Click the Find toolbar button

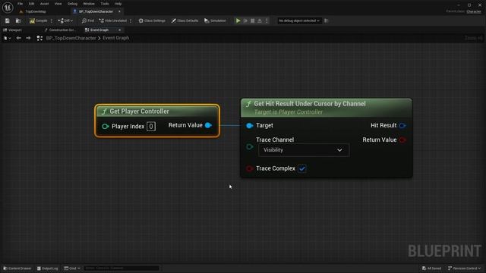(88, 20)
